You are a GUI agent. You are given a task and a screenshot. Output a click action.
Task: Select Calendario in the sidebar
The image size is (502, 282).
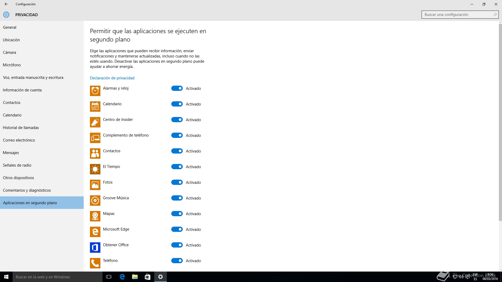42,115
